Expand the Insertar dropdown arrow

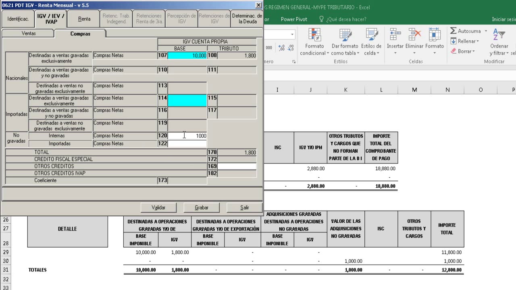coord(395,53)
